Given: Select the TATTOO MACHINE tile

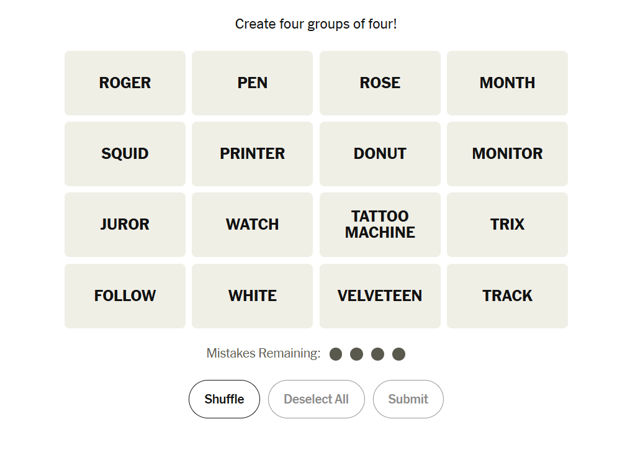Looking at the screenshot, I should click(380, 225).
